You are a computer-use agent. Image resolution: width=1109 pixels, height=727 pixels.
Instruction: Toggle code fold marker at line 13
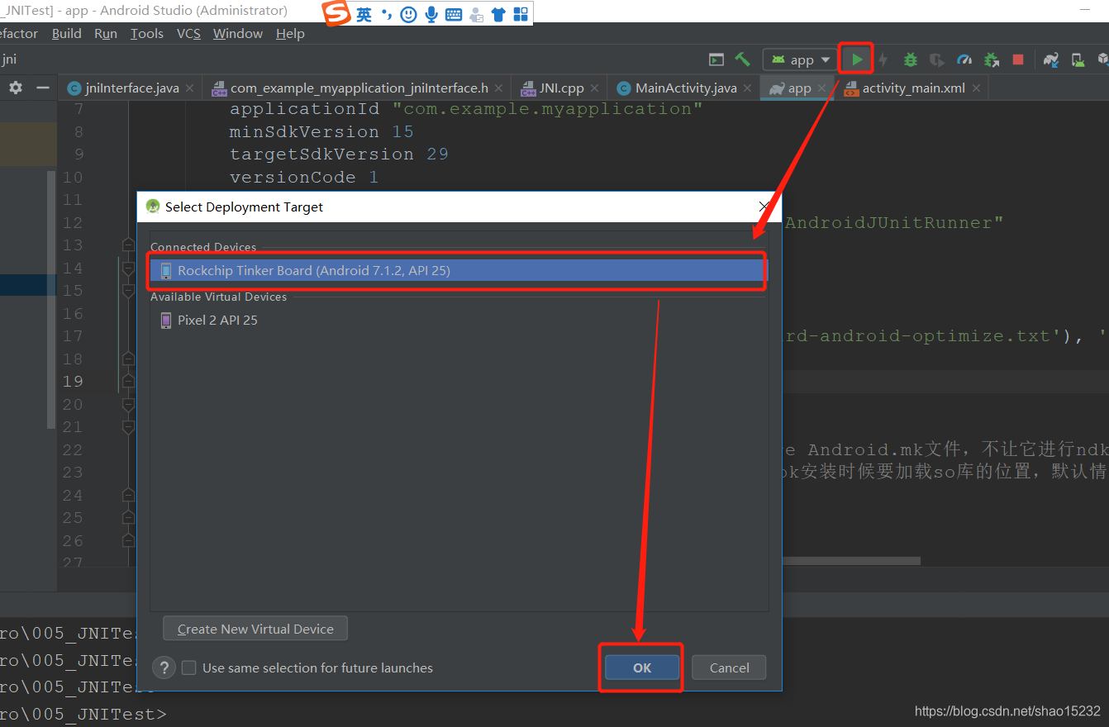[128, 245]
